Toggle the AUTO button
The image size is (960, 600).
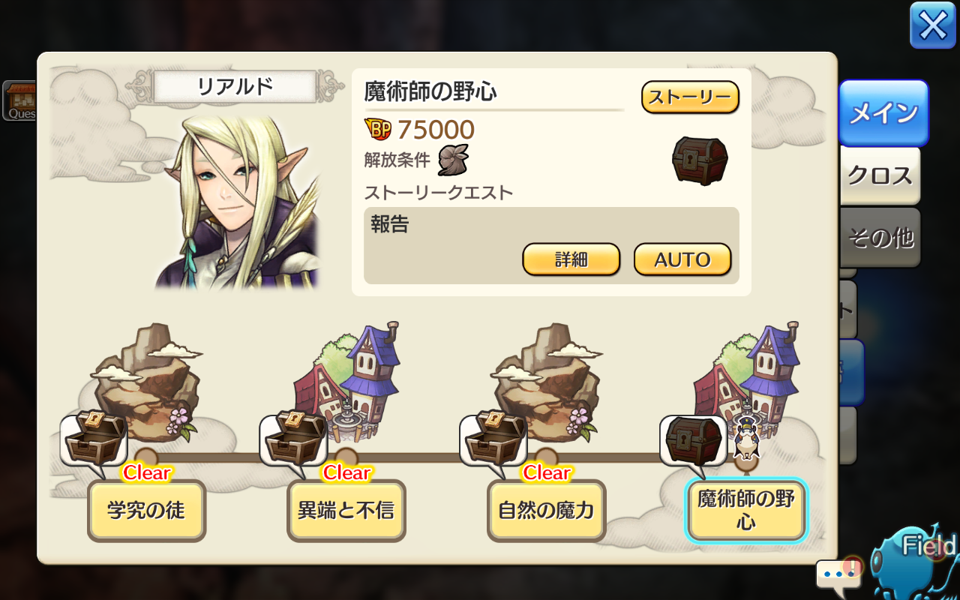pos(682,259)
